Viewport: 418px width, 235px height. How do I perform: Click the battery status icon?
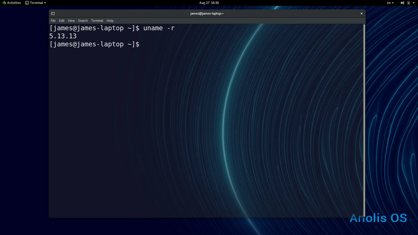[x=409, y=3]
